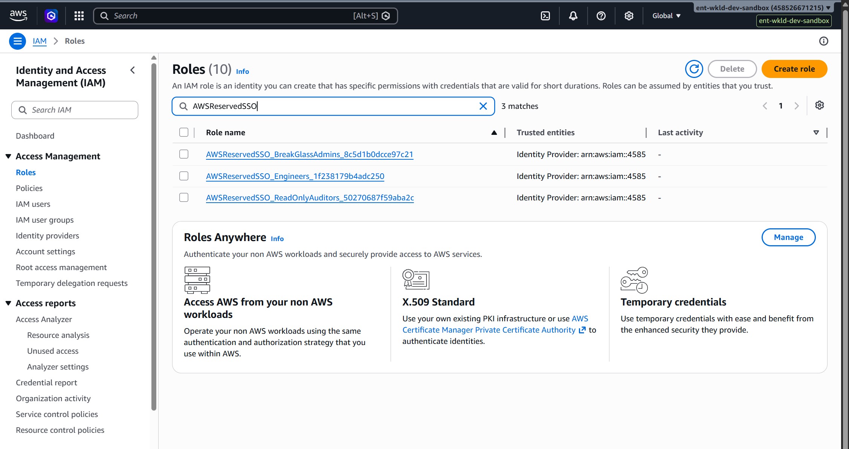Screen dimensions: 849x449
Task: Open Temporary delegation requests
Action: [x=72, y=283]
